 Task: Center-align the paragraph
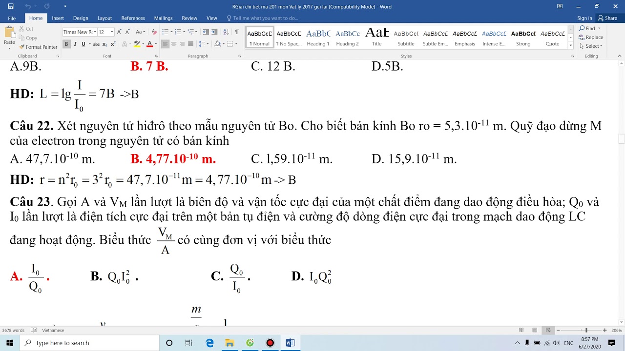click(x=174, y=44)
